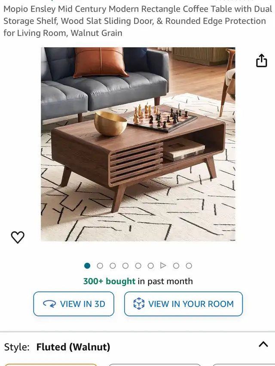Image resolution: width=275 pixels, height=366 pixels.
Task: Open the coffee table main product image
Action: (x=138, y=144)
